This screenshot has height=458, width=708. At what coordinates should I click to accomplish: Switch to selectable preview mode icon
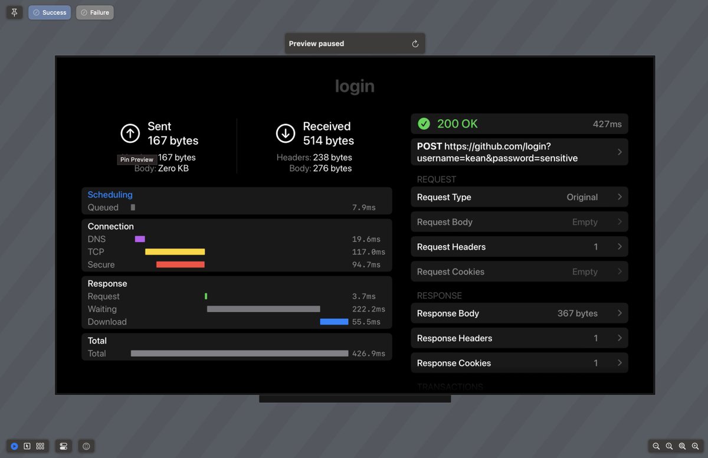coord(27,446)
